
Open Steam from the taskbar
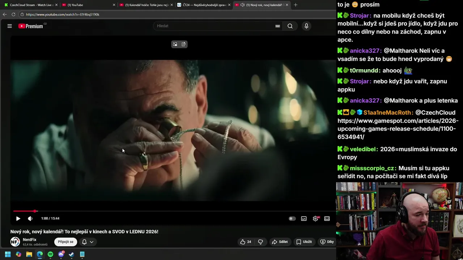(72, 254)
